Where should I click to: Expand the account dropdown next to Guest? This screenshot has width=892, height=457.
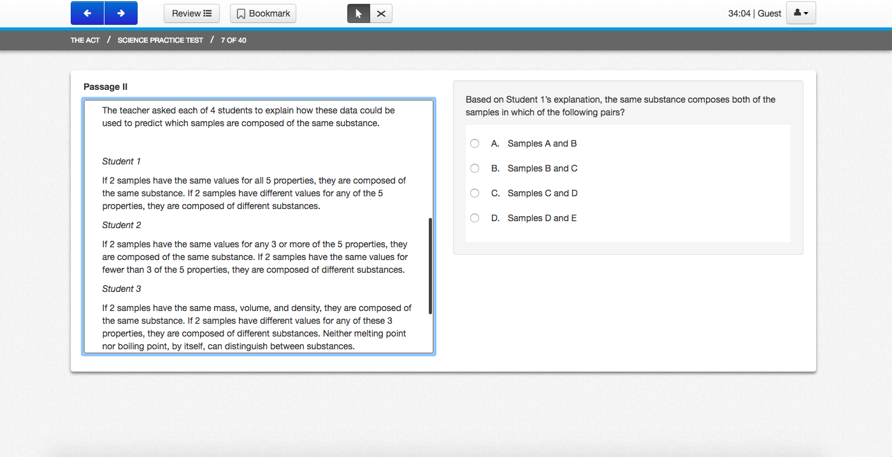(x=806, y=13)
